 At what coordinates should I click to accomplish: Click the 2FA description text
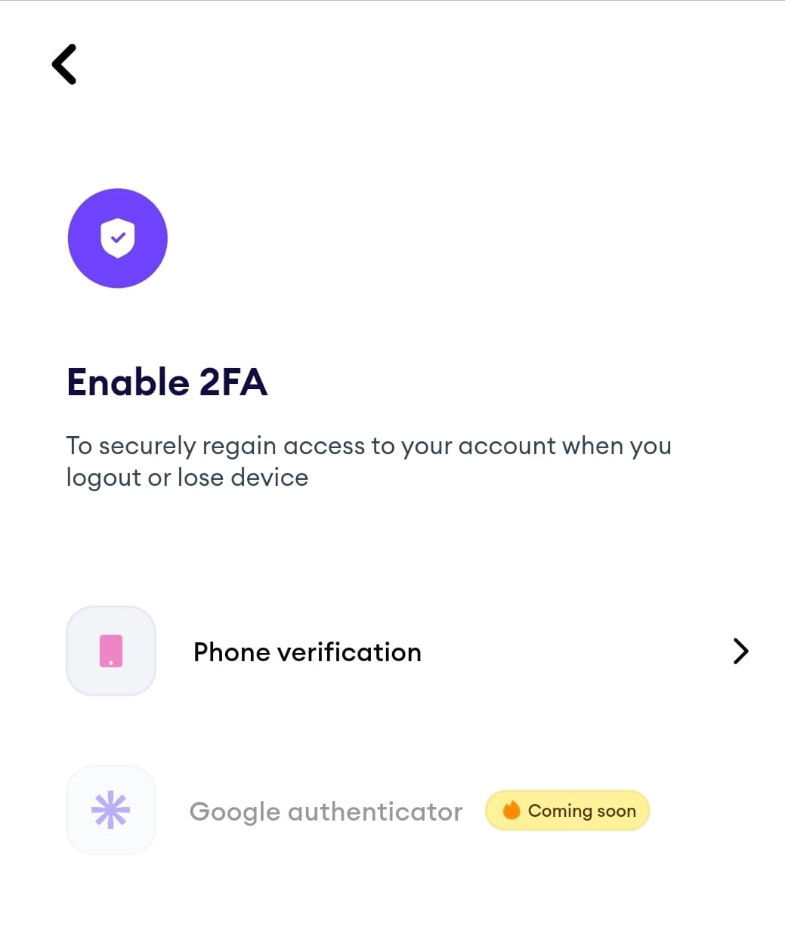point(369,461)
